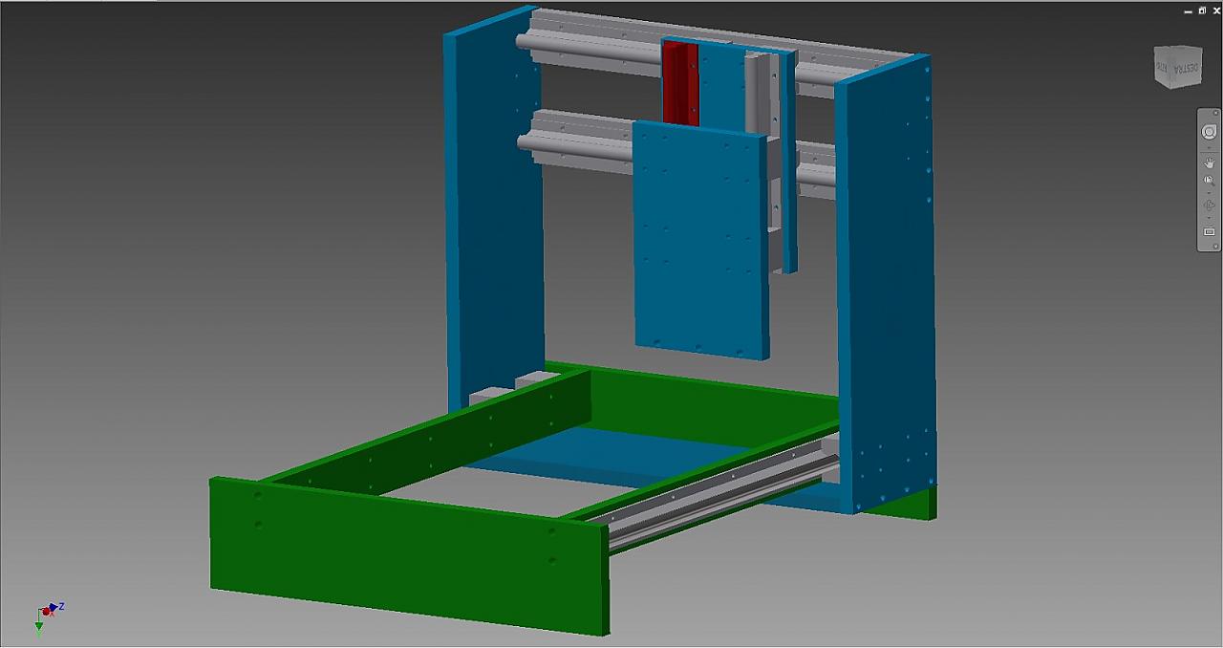
Task: Click the Look At tool icon
Action: (x=1209, y=231)
